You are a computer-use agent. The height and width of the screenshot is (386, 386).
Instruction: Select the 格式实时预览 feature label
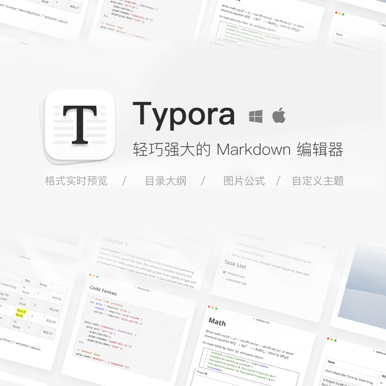76,181
